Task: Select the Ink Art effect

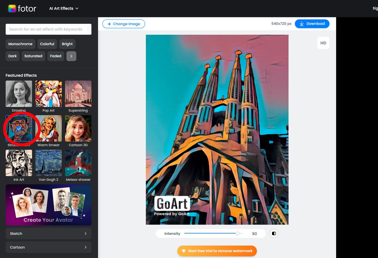Action: click(x=19, y=162)
